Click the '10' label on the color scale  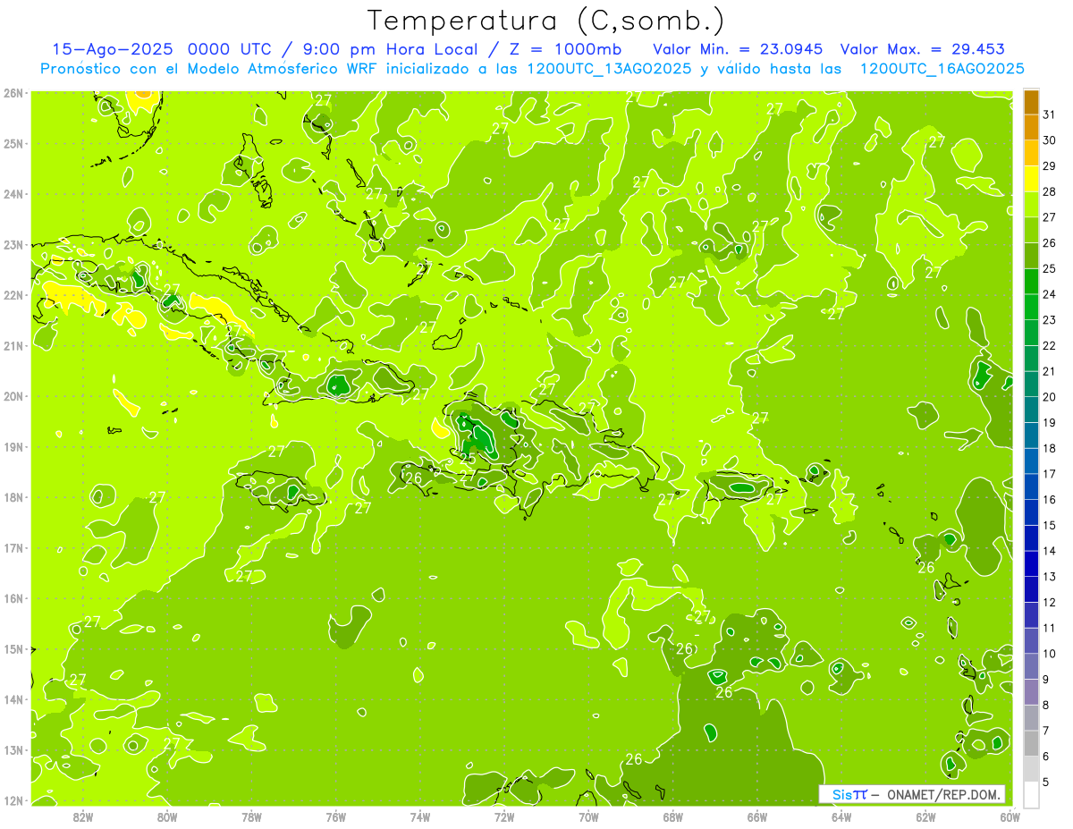pyautogui.click(x=1050, y=653)
